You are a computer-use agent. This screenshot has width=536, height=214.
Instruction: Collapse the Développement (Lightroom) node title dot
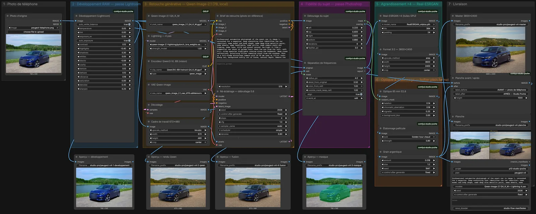click(76, 16)
